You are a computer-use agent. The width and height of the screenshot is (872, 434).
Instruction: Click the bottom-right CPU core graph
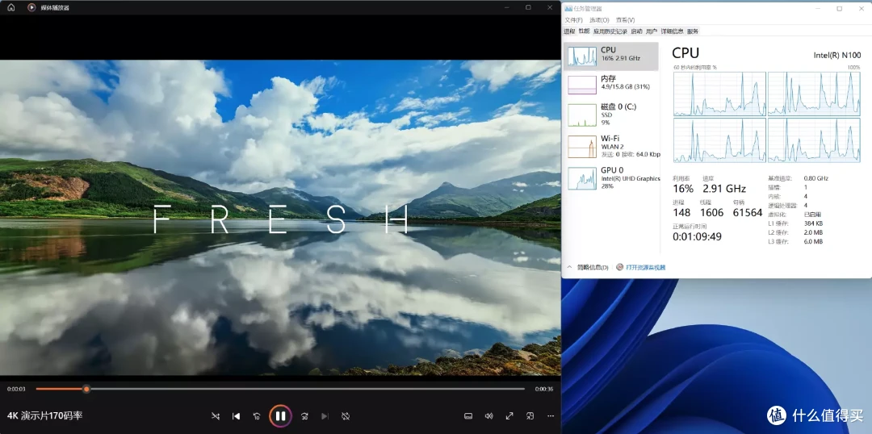click(814, 140)
